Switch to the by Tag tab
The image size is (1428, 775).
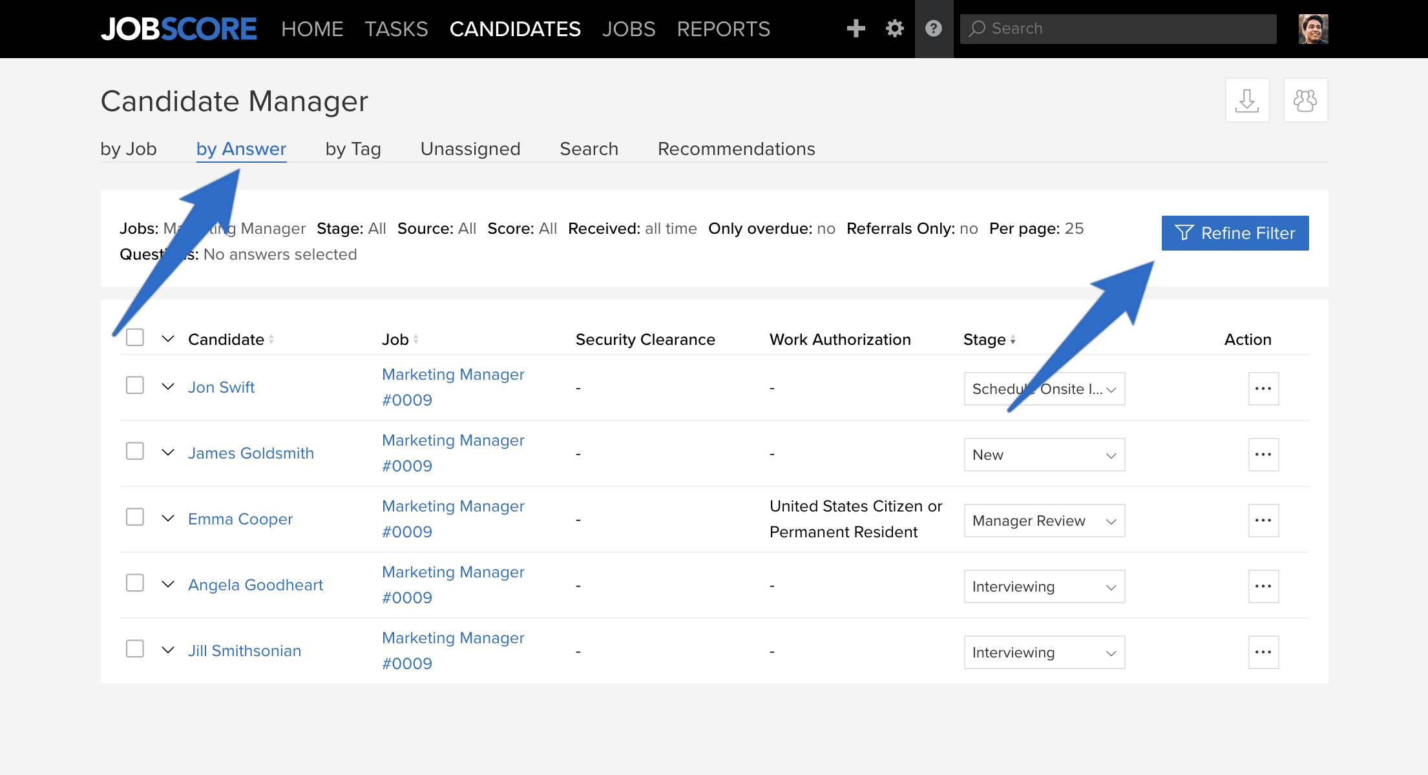[353, 149]
